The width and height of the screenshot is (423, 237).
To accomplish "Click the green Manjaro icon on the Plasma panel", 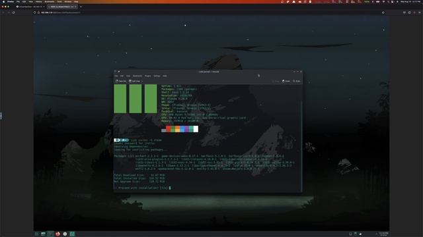I will click(x=72, y=234).
